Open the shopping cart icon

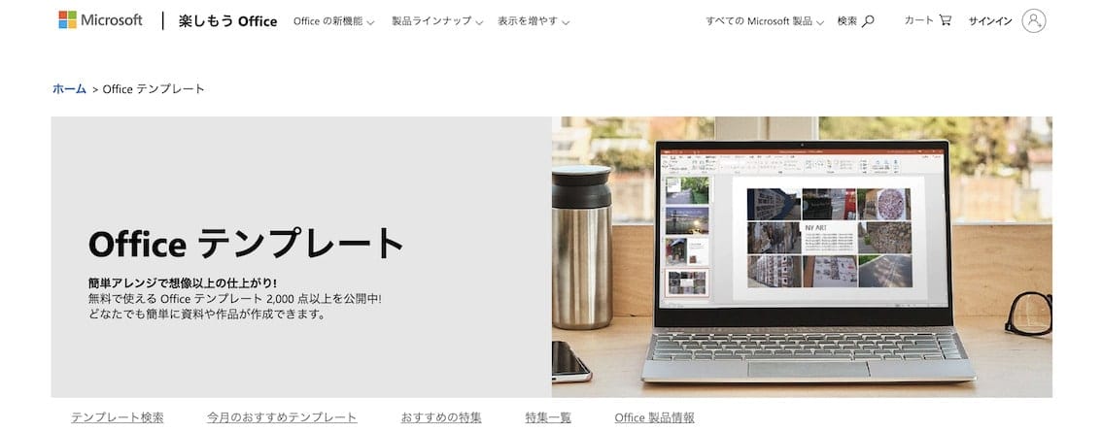(946, 20)
